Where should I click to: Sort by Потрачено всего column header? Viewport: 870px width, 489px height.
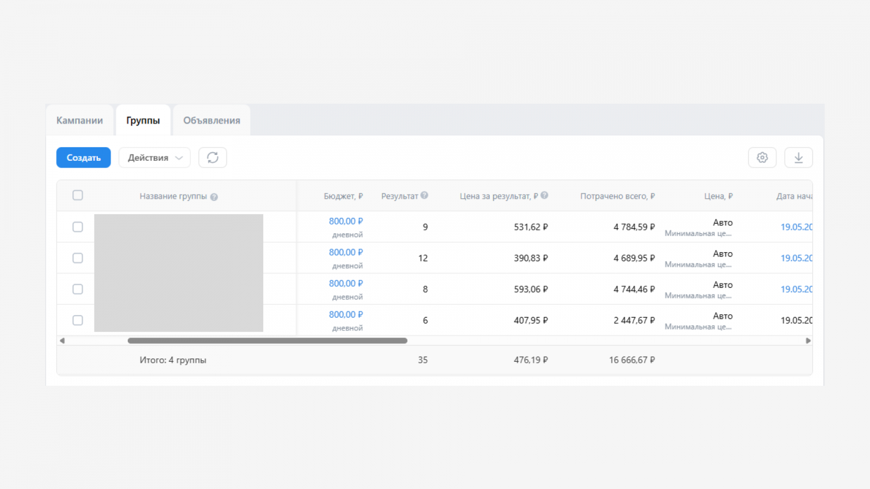point(617,196)
